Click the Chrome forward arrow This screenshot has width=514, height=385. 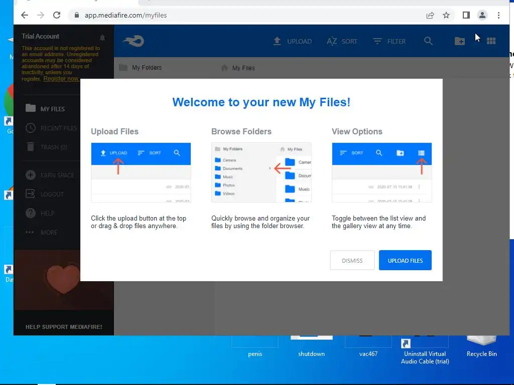click(41, 15)
